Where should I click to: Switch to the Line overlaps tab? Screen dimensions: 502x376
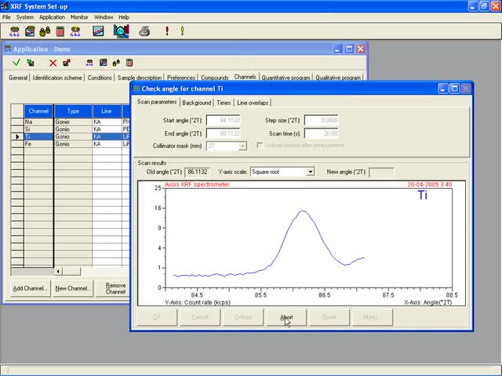click(253, 103)
